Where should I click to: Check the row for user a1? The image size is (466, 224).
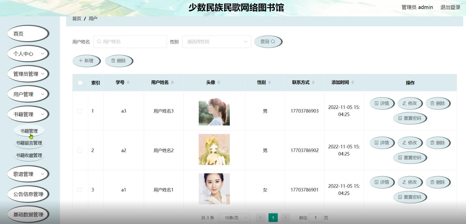pyautogui.click(x=80, y=190)
